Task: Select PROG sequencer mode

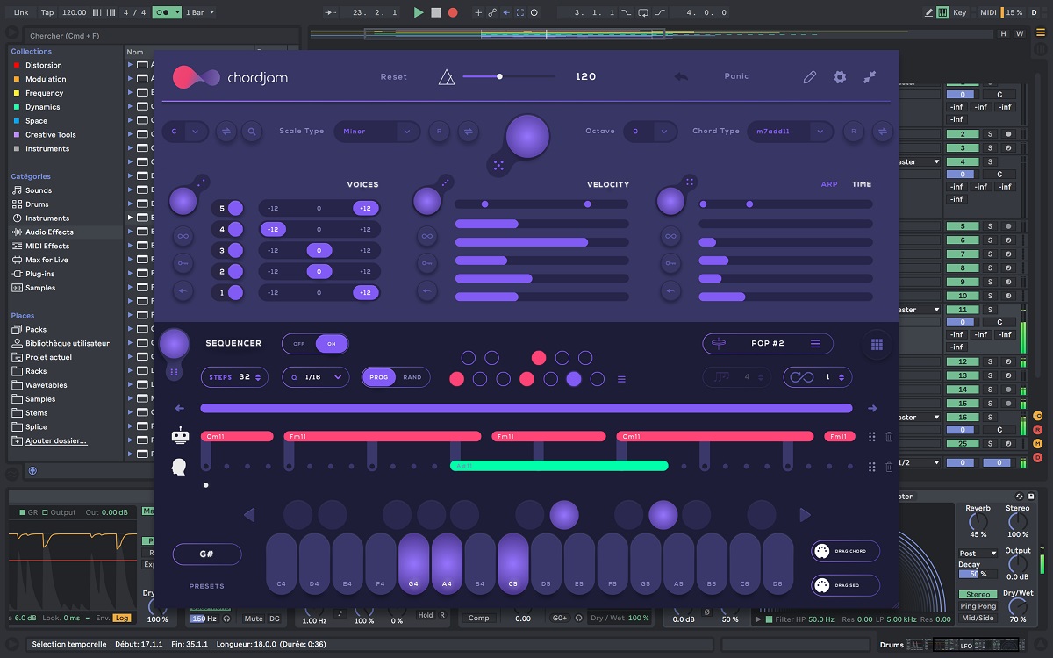Action: [379, 377]
